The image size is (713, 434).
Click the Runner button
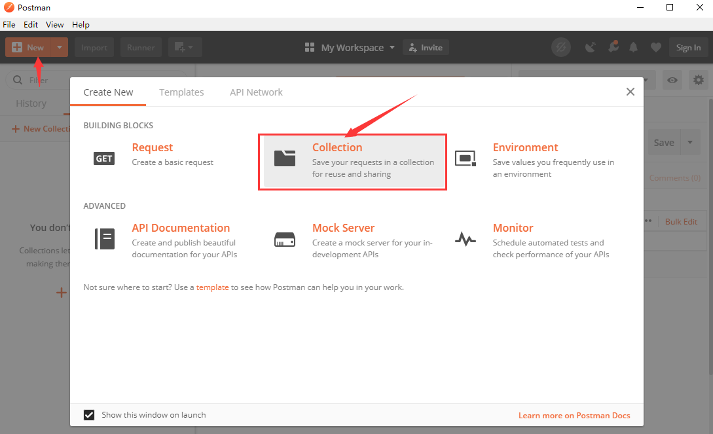[x=141, y=47]
